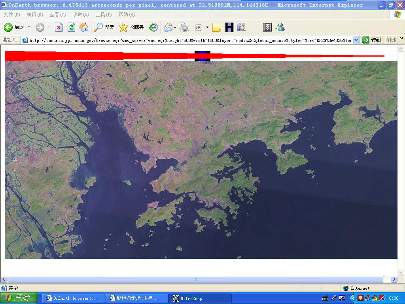The height and width of the screenshot is (304, 405).
Task: Stop page loading with the red X
Action: [59, 27]
